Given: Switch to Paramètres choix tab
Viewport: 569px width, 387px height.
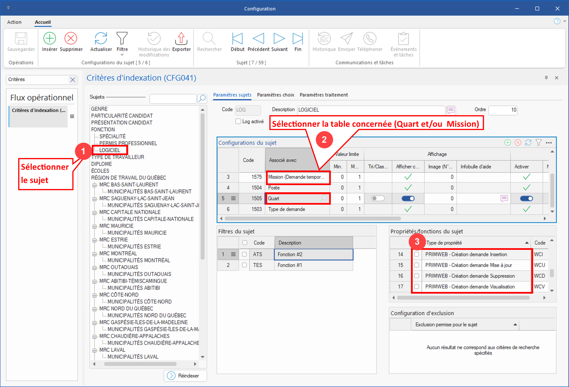Looking at the screenshot, I should point(275,95).
